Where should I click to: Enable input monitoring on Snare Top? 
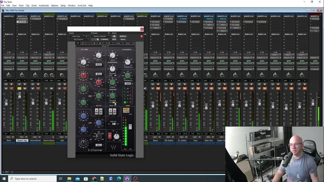click(19, 84)
